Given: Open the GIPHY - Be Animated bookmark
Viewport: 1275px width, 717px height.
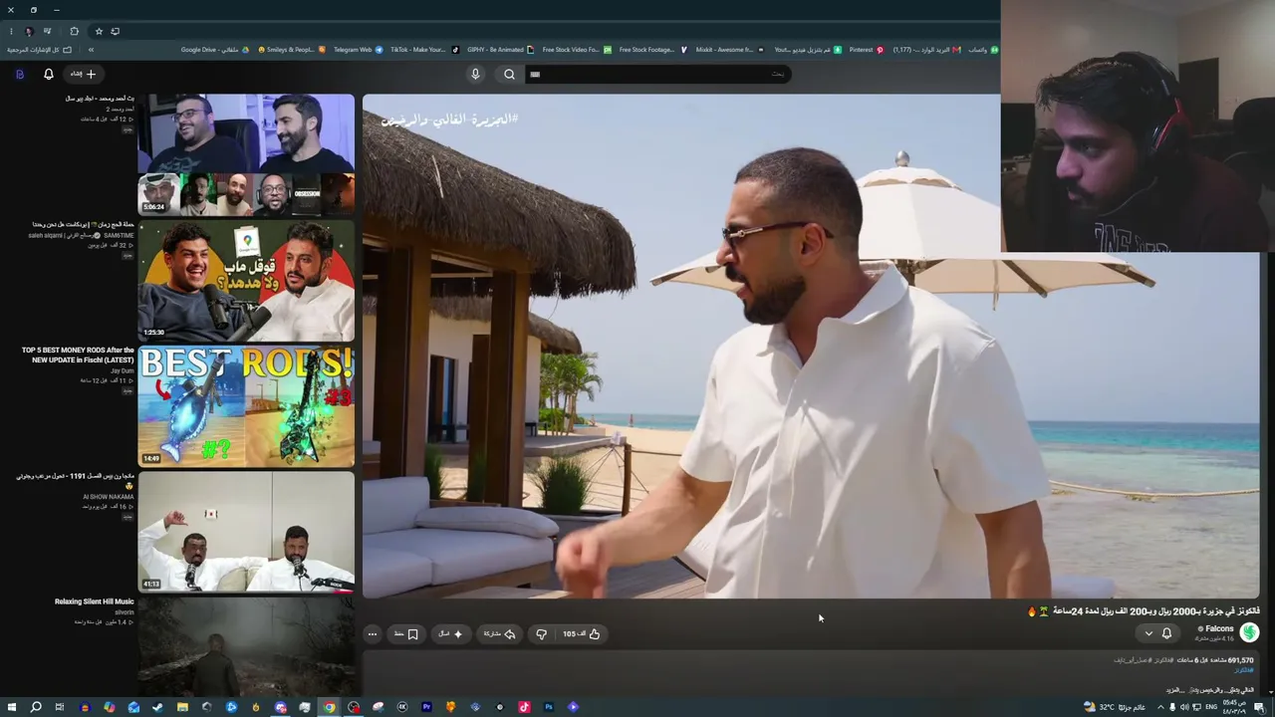Looking at the screenshot, I should [x=500, y=50].
